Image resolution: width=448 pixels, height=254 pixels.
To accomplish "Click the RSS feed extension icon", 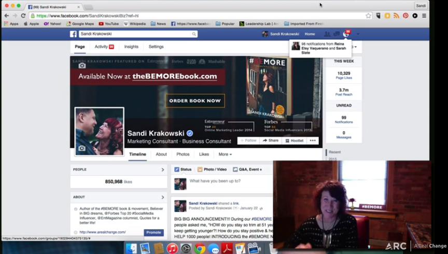I will click(396, 16).
